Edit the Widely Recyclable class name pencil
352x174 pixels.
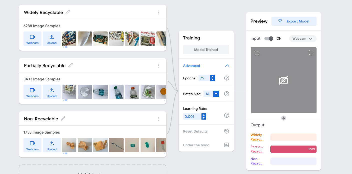tap(68, 12)
